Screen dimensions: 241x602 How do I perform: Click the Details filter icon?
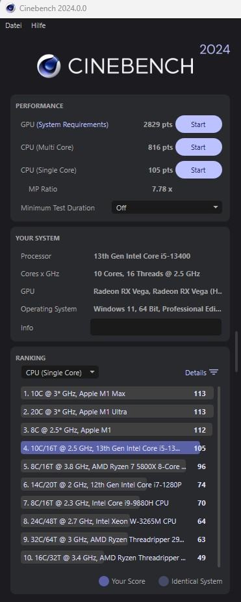[x=214, y=373]
